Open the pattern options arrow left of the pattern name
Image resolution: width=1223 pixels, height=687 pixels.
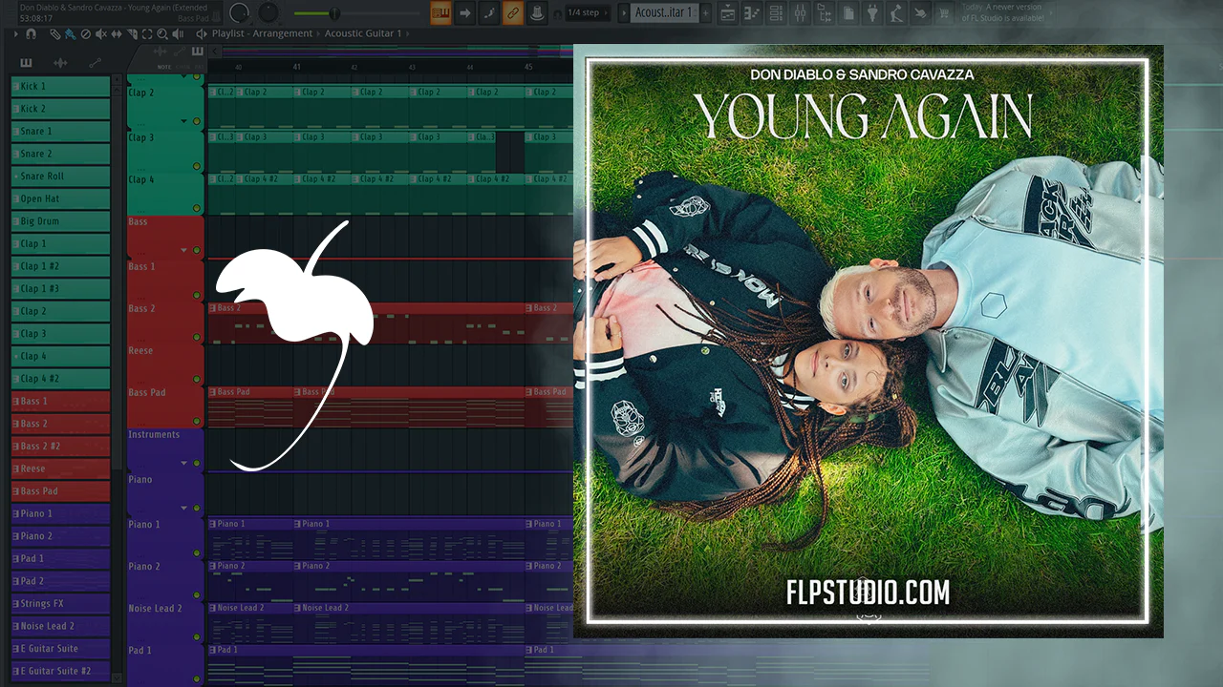click(624, 12)
